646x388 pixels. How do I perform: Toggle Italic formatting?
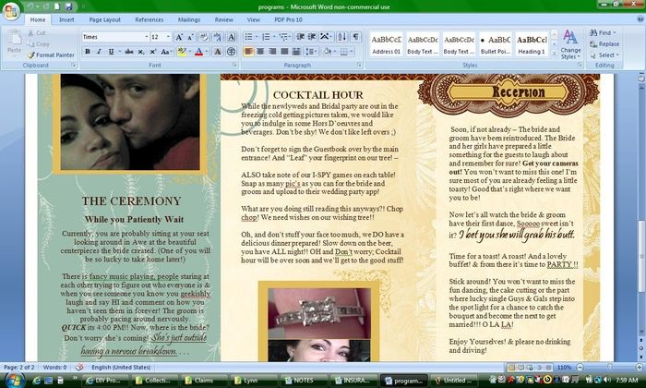point(100,52)
